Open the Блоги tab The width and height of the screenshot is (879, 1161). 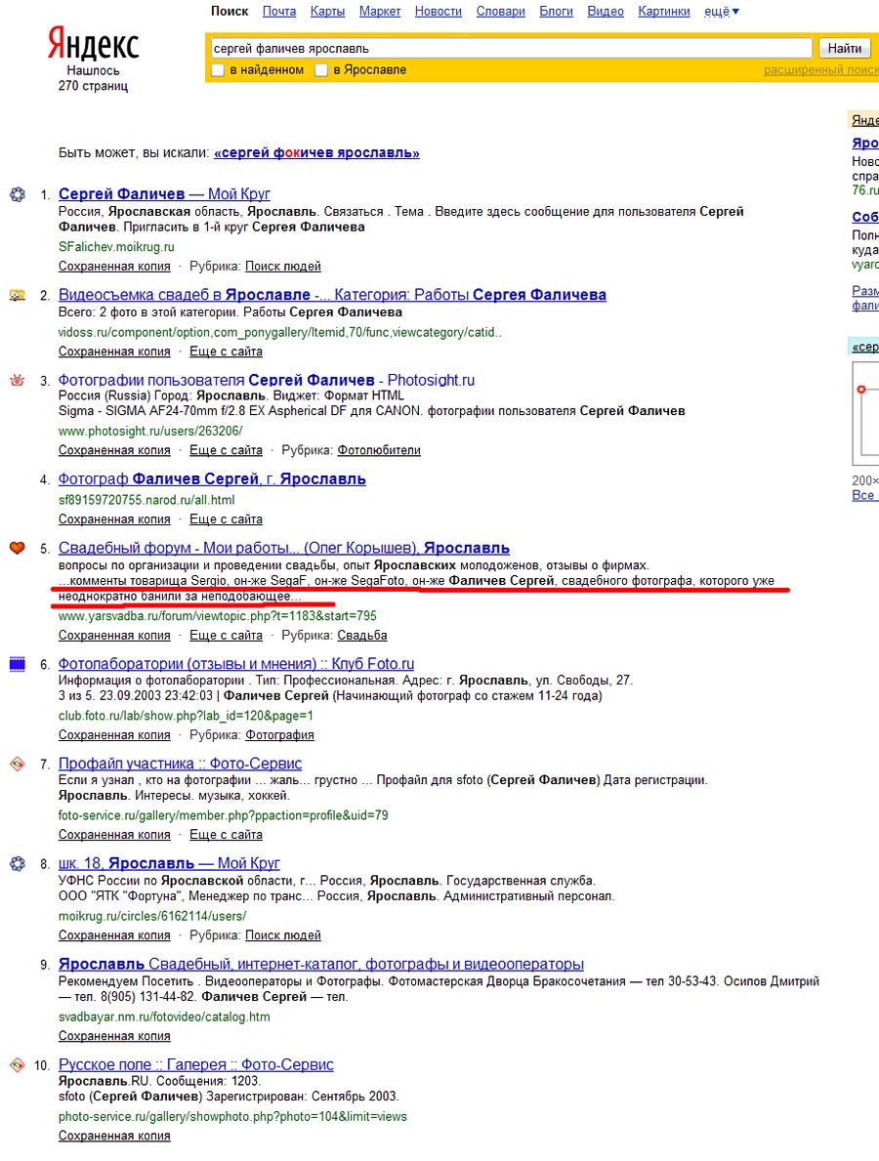[556, 11]
